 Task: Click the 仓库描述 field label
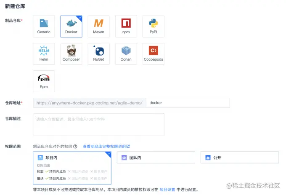(x=13, y=119)
